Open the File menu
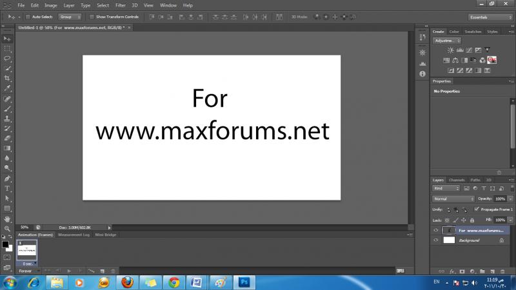Image resolution: width=516 pixels, height=290 pixels. [x=21, y=5]
